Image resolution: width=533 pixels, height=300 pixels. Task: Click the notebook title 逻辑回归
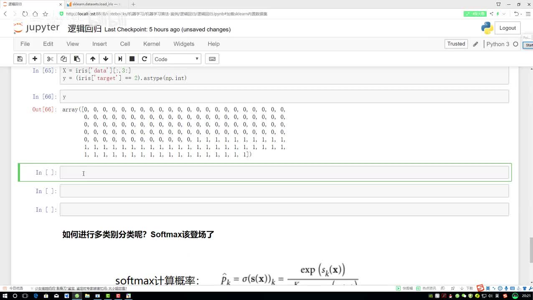(84, 29)
